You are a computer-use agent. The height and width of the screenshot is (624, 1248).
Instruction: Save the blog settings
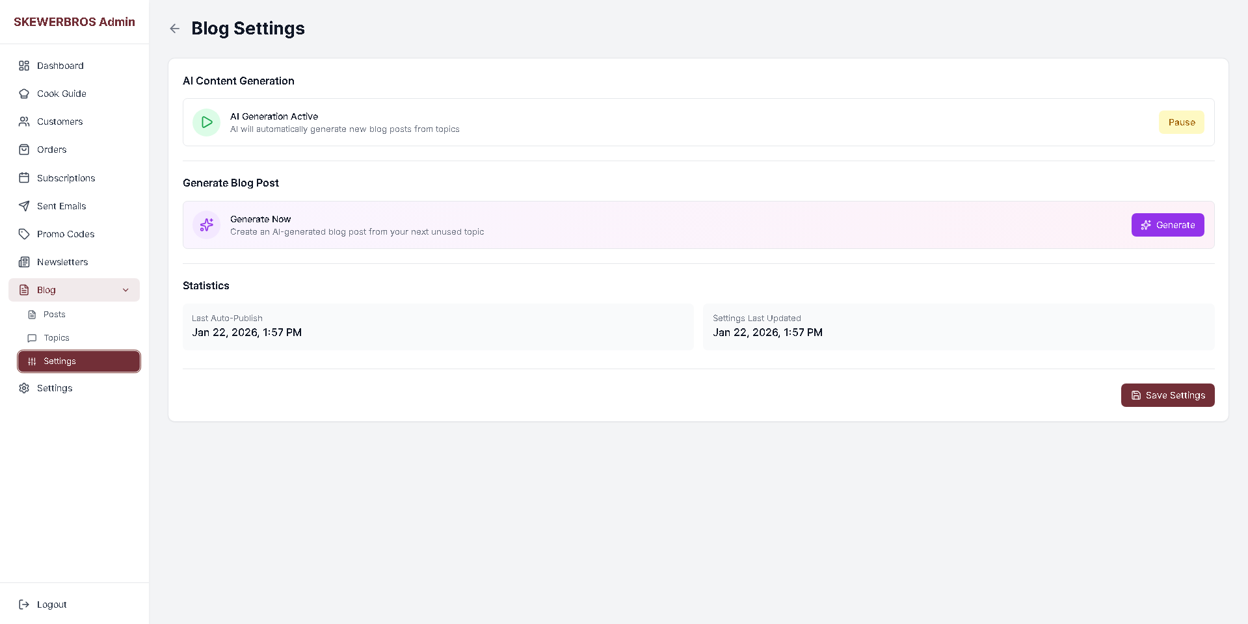1167,395
